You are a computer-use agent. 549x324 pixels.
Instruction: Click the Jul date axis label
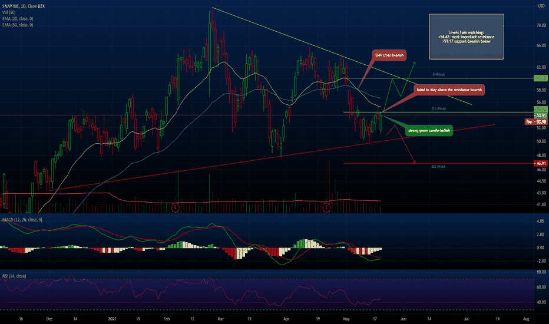tap(466, 319)
